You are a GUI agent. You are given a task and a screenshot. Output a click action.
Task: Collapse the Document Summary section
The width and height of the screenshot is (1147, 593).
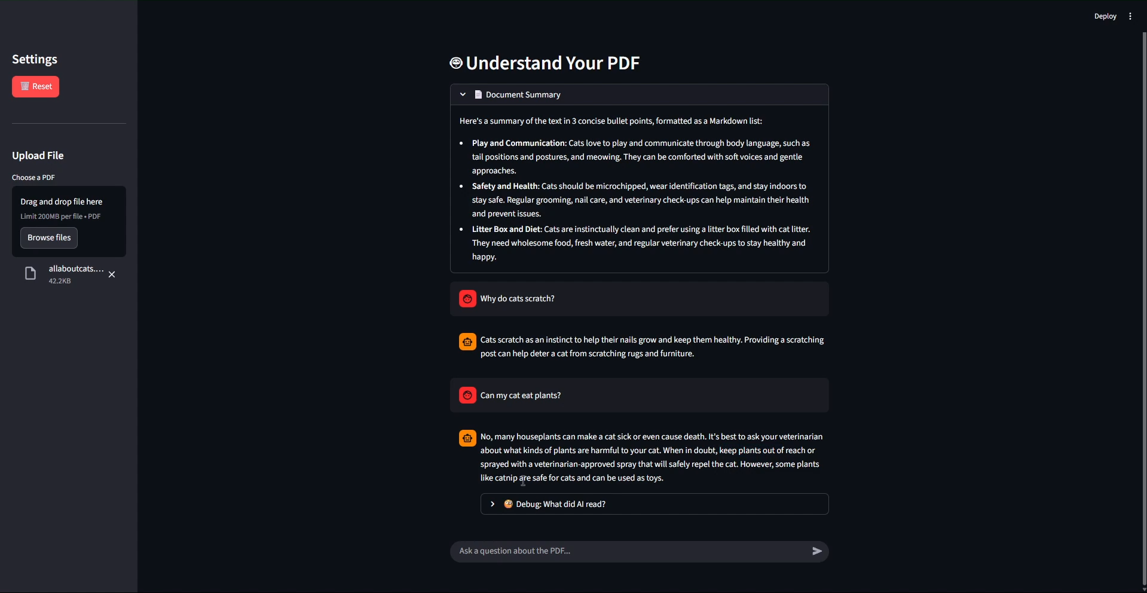(463, 94)
